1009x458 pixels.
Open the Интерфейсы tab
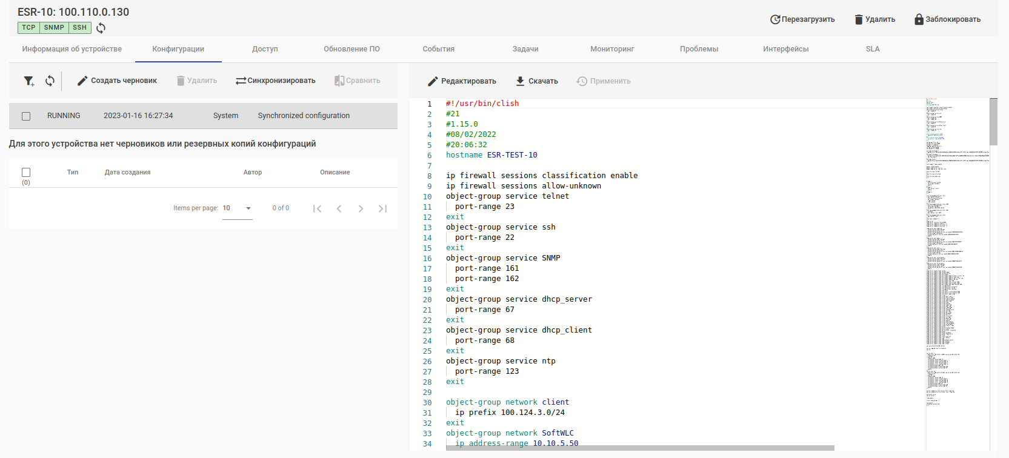(x=785, y=49)
